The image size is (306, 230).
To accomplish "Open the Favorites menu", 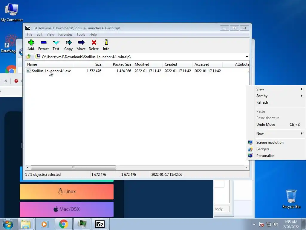I will (65, 34).
